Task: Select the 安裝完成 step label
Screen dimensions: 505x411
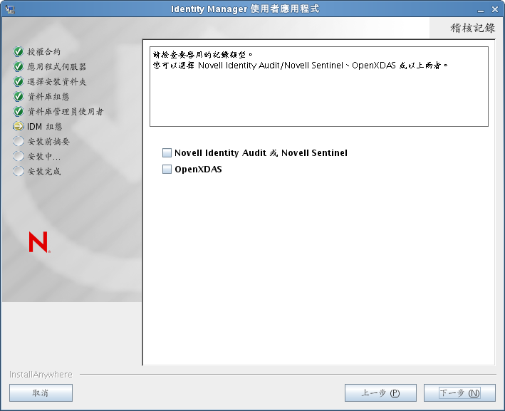Action: click(43, 172)
